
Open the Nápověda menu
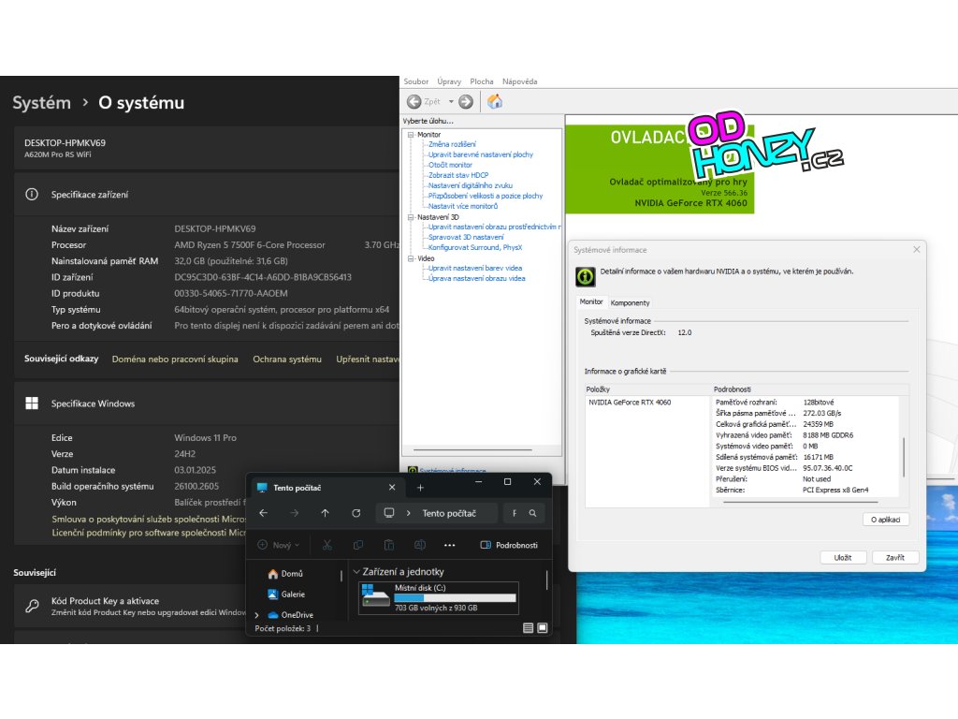519,81
